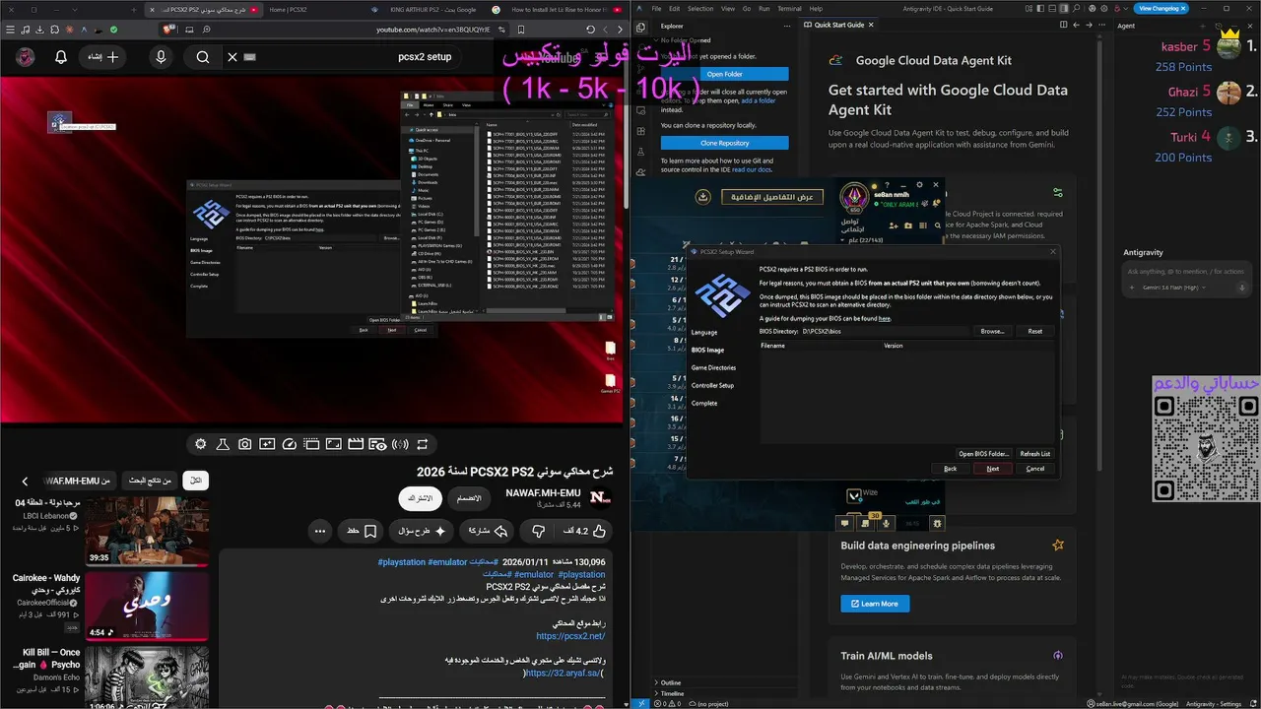The height and width of the screenshot is (709, 1261).
Task: Reload the YouTube page in the browser
Action: point(590,30)
